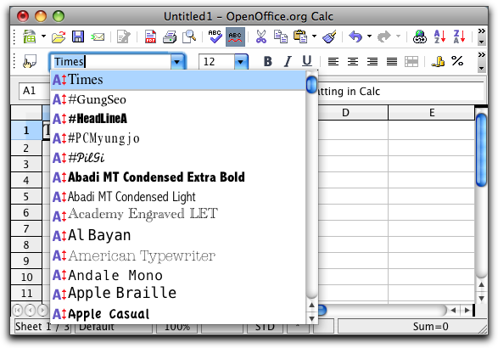Justify text alignment
The height and width of the screenshot is (348, 498).
pyautogui.click(x=392, y=61)
